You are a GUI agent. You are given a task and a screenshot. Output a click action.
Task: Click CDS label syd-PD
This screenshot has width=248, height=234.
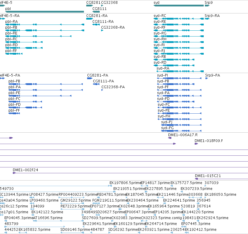click(x=163, y=99)
